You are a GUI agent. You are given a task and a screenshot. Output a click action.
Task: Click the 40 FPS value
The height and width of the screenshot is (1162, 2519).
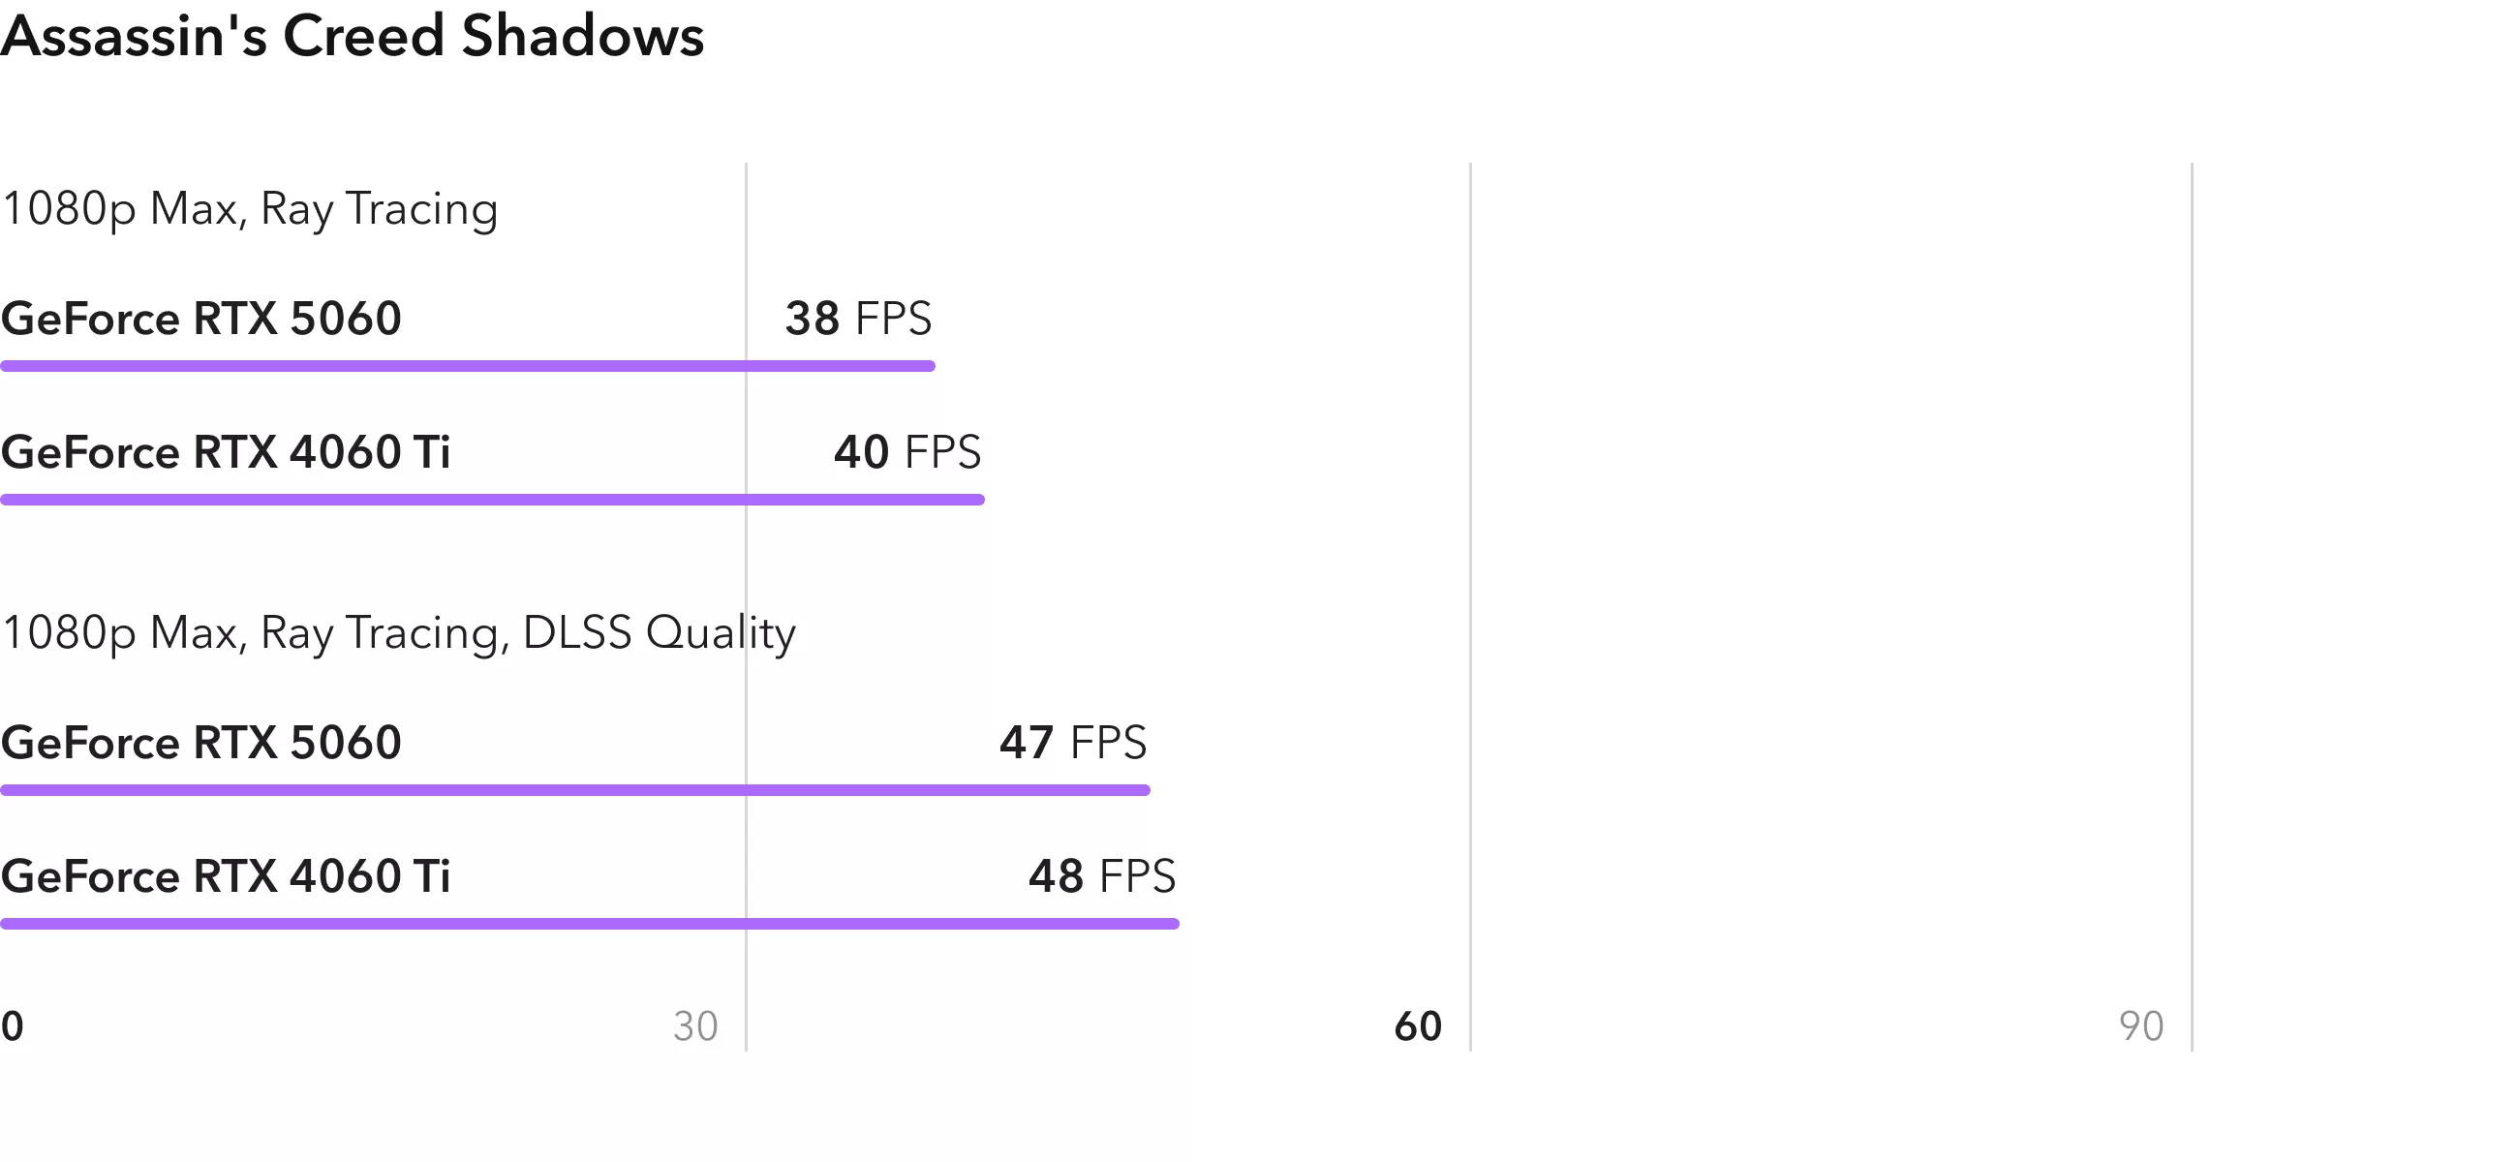coord(906,452)
